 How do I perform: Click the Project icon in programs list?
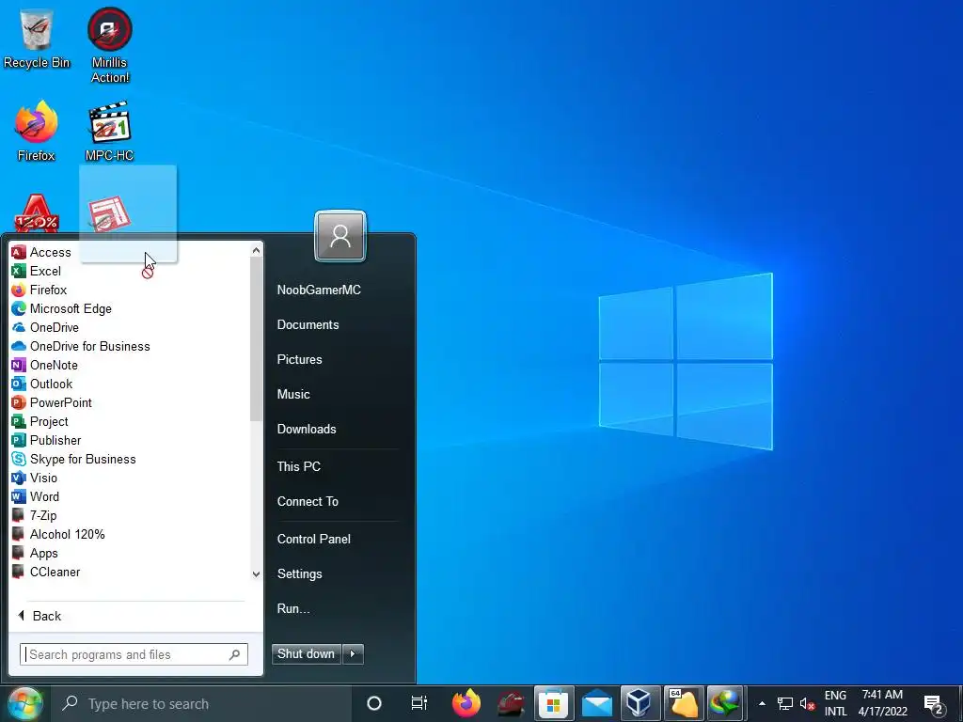coord(19,422)
